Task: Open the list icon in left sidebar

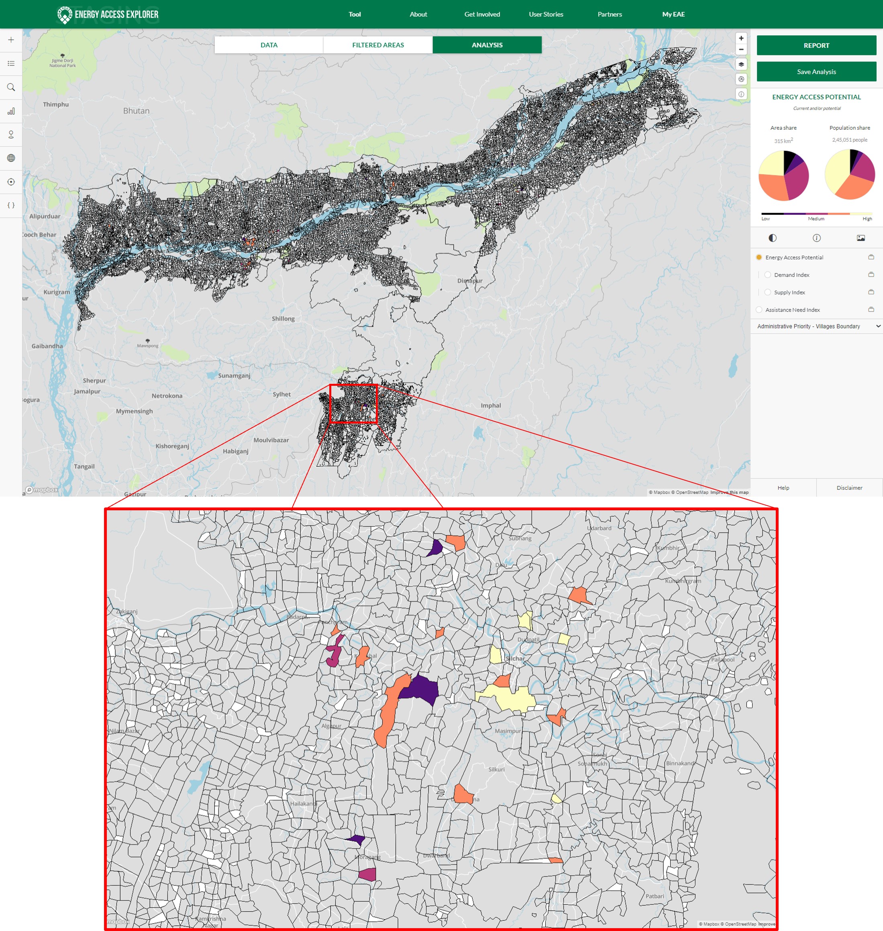Action: pos(11,63)
